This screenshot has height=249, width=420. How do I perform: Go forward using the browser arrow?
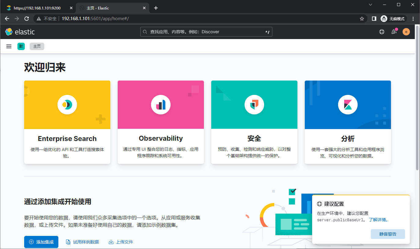pyautogui.click(x=17, y=19)
